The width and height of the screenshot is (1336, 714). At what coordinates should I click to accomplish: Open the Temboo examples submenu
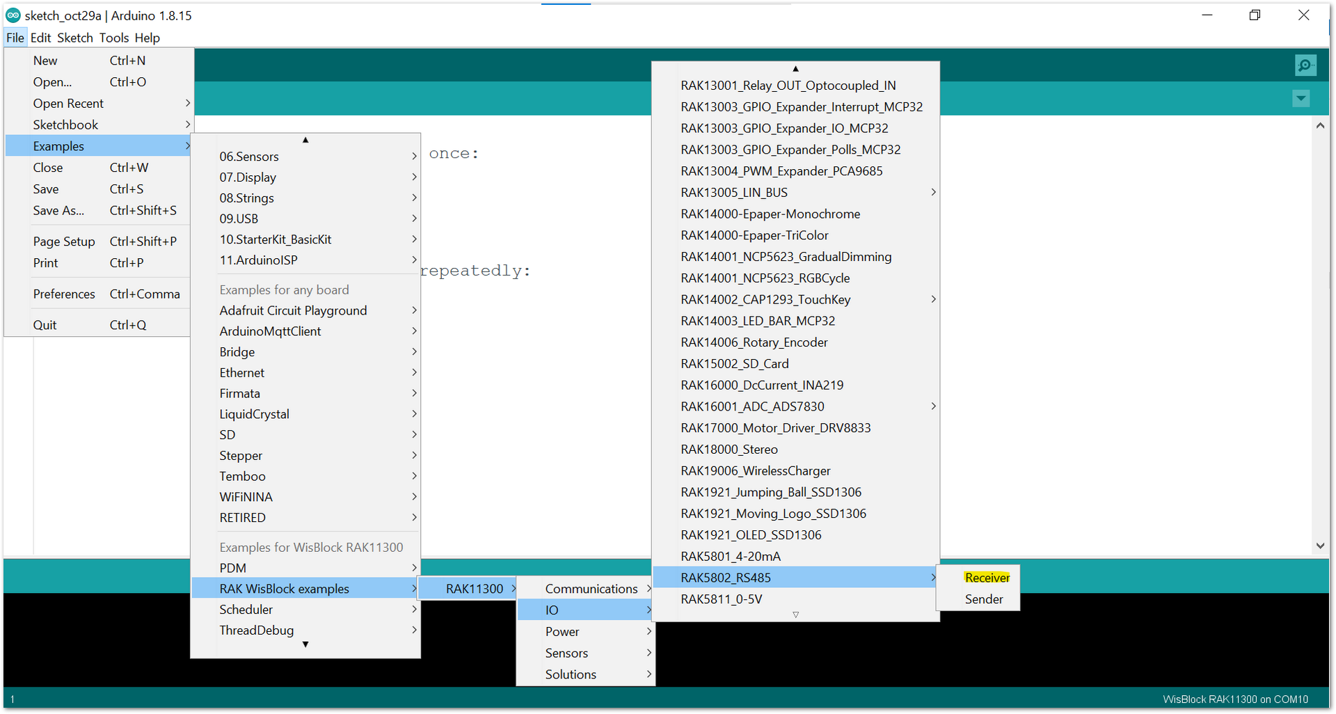305,477
